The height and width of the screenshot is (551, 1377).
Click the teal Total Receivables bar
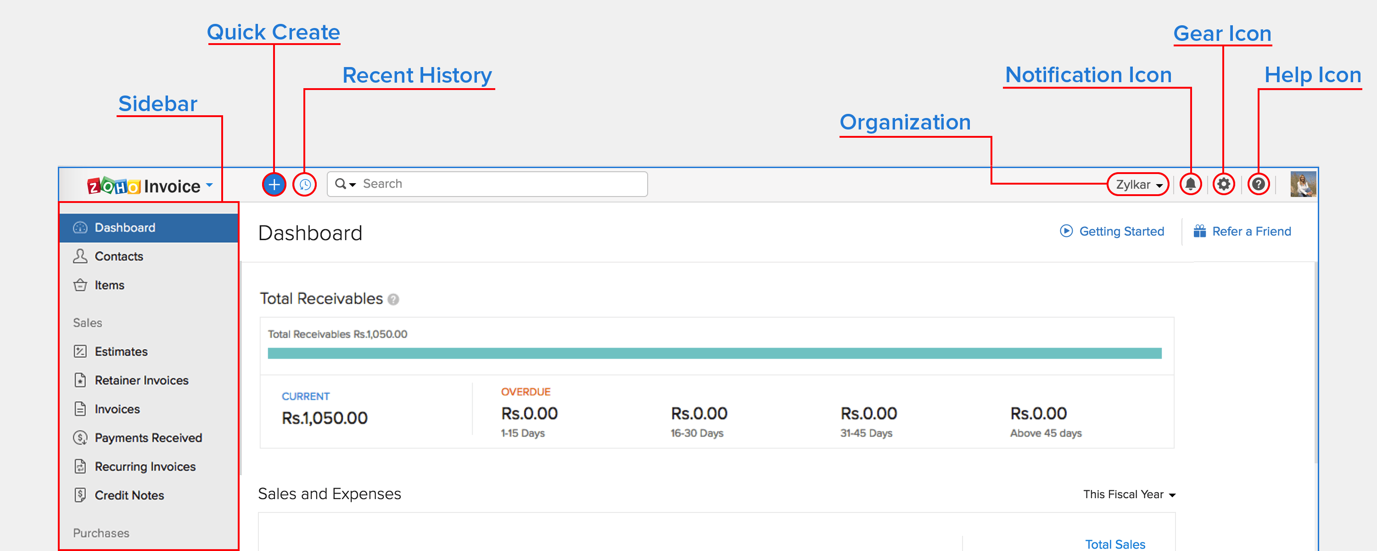pos(715,354)
